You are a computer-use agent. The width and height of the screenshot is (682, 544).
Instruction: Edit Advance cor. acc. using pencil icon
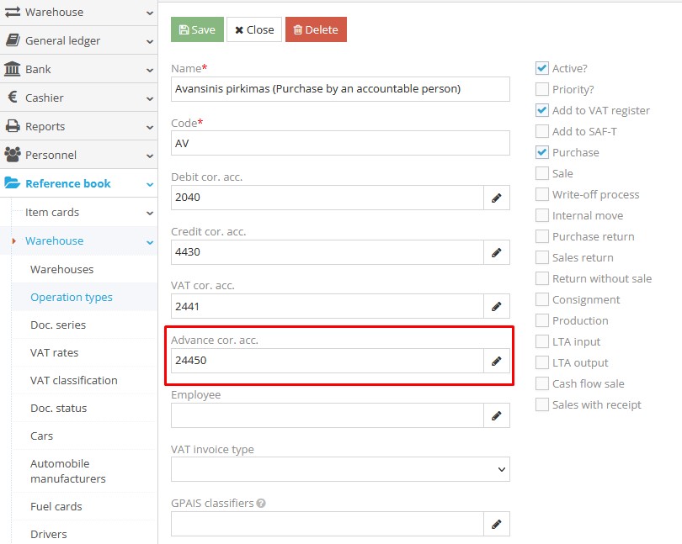pos(497,360)
